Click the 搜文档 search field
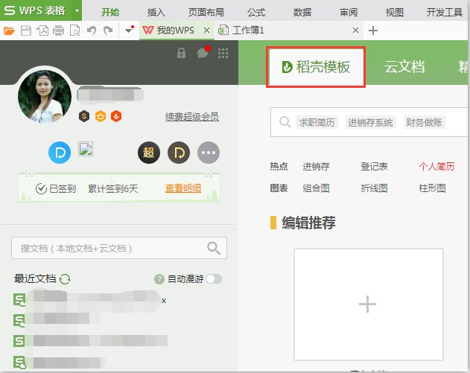470x373 pixels. coord(119,248)
